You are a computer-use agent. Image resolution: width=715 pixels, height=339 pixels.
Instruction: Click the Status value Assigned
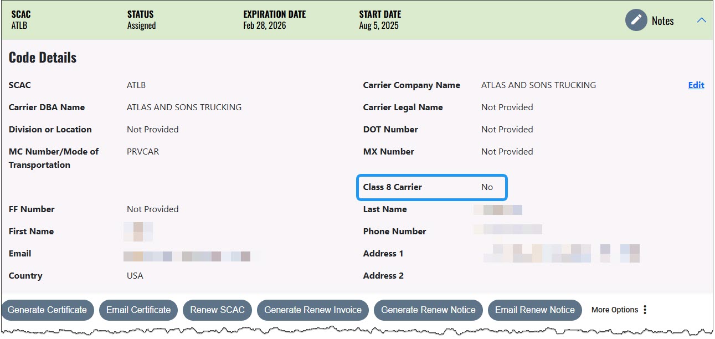[141, 25]
